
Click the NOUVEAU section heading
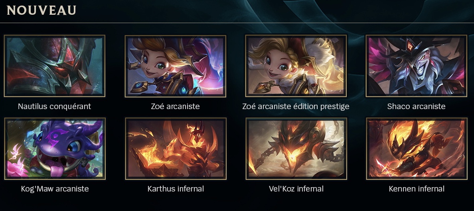41,10
